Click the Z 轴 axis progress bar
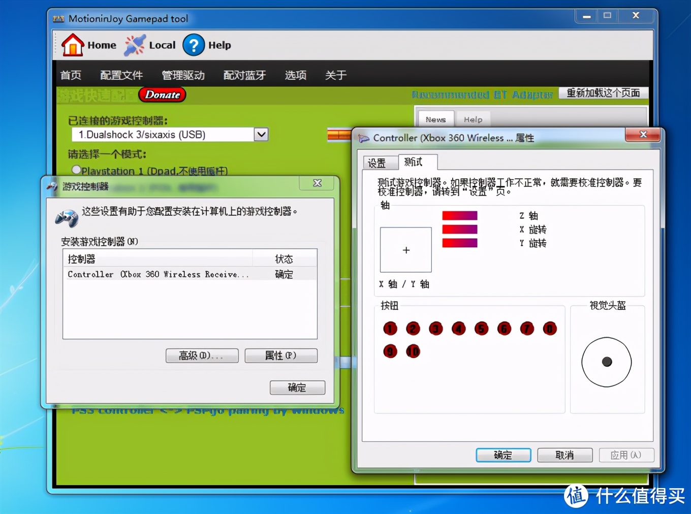This screenshot has height=514, width=691. click(459, 215)
